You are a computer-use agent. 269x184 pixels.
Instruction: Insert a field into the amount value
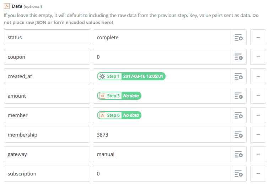tap(238, 96)
